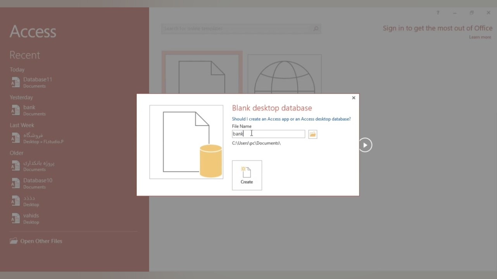The image size is (497, 279).
Task: Open recent file دددد on Desktop
Action: coord(25,201)
